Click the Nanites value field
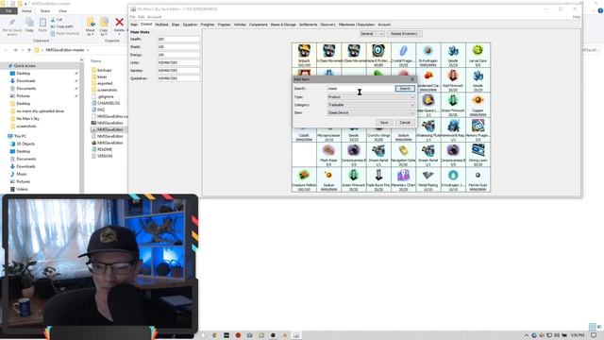Viewport: 604px width, 340px height. pyautogui.click(x=178, y=71)
